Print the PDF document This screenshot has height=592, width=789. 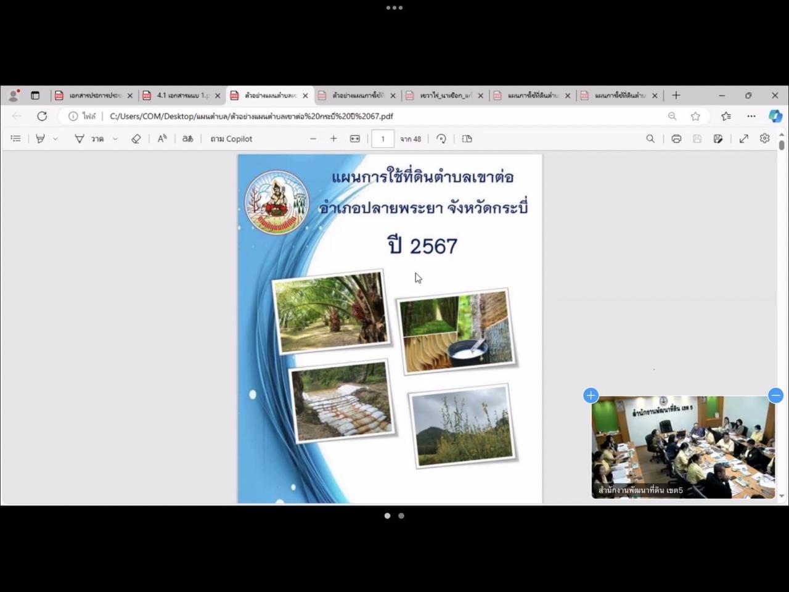tap(676, 139)
